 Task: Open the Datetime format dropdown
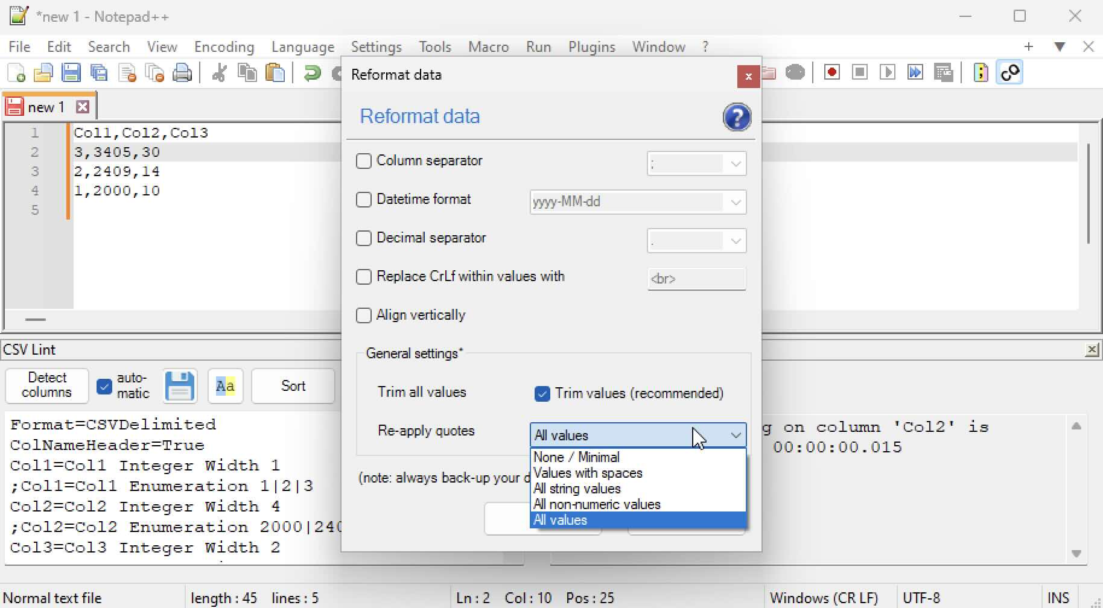click(735, 202)
